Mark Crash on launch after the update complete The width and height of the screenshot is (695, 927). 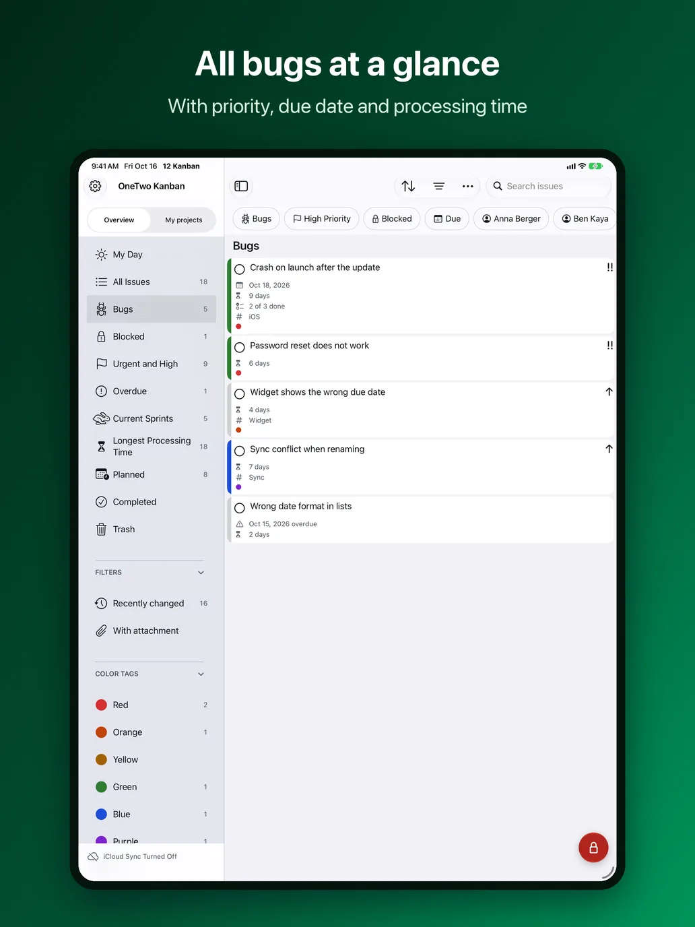(x=239, y=269)
